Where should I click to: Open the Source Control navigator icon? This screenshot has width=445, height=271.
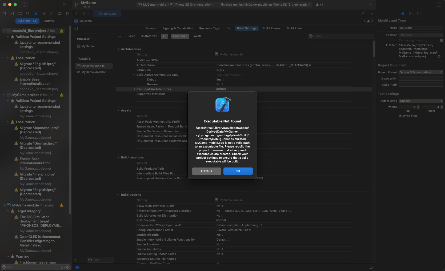12,13
